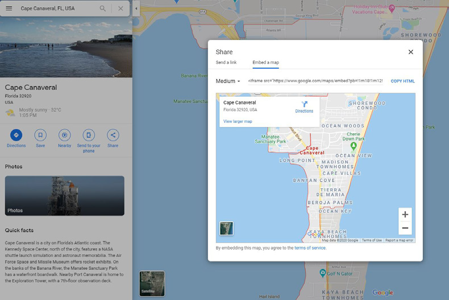Screen dimensions: 449x300
Task: Select Send to your phone icon
Action: click(x=89, y=135)
